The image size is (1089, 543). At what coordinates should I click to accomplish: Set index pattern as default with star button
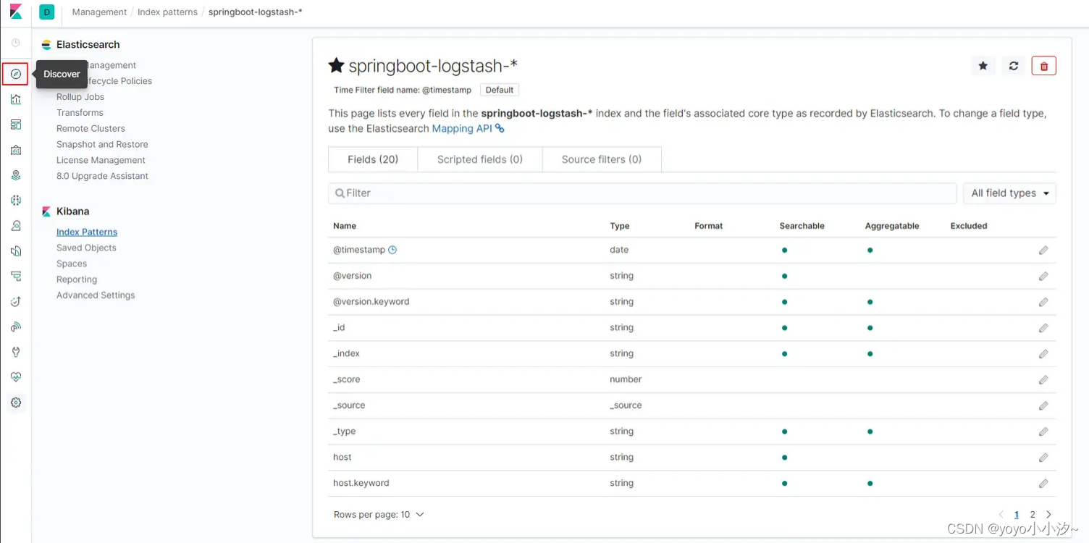pyautogui.click(x=983, y=66)
